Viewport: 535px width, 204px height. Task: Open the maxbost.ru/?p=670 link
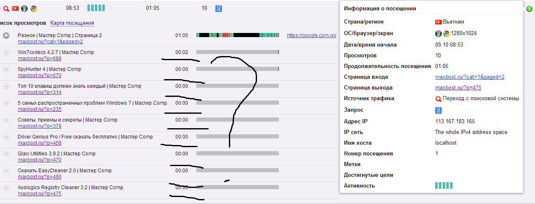(40, 75)
